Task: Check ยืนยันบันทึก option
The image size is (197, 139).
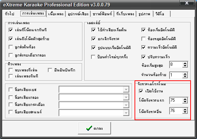Action: pos(50,70)
